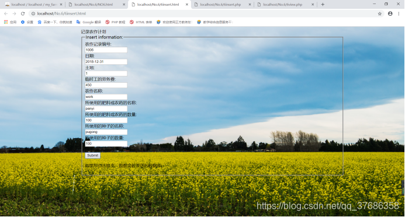Open the 设置 settings bookmark
Screen dimensions: 405x217
click(27, 22)
